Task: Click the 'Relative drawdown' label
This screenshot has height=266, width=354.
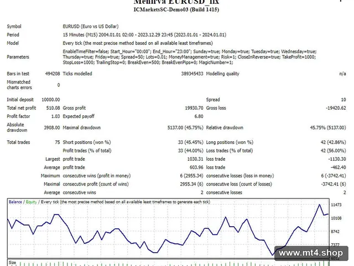Action: tap(225, 127)
